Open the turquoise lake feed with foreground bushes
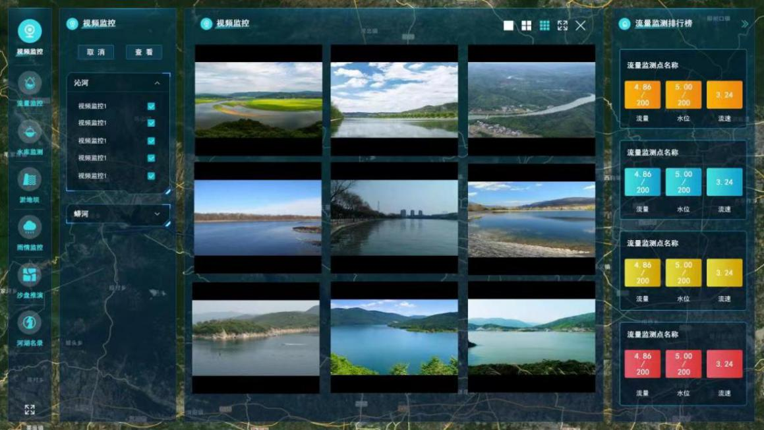The width and height of the screenshot is (764, 430). [x=394, y=337]
